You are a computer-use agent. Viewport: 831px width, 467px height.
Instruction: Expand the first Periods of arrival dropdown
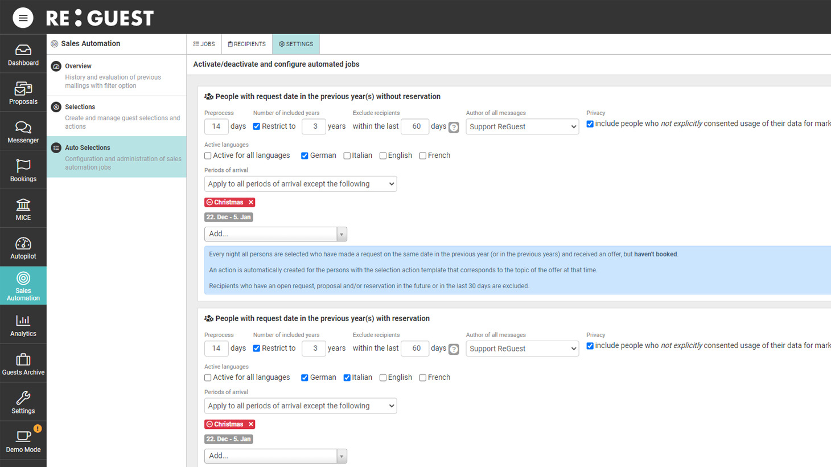pos(300,184)
